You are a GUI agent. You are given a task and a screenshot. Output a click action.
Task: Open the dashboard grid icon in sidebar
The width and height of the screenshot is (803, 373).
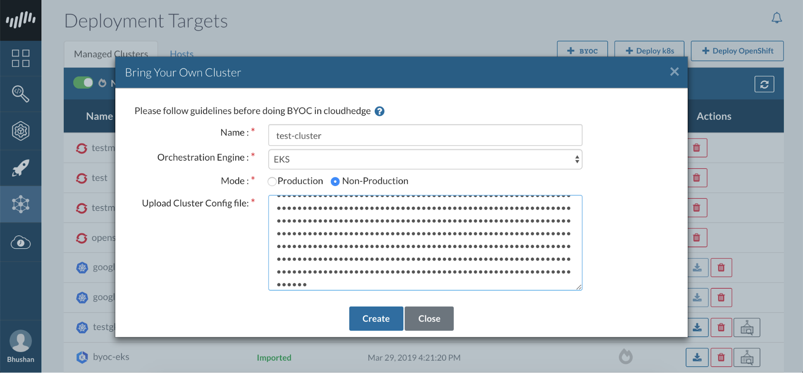point(20,58)
